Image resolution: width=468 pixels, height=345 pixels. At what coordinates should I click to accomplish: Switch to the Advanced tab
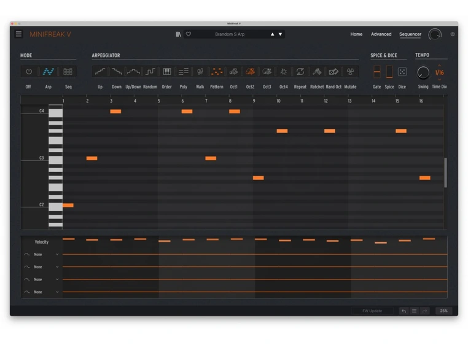pos(381,34)
